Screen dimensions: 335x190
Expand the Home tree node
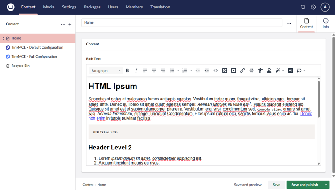click(x=4, y=38)
